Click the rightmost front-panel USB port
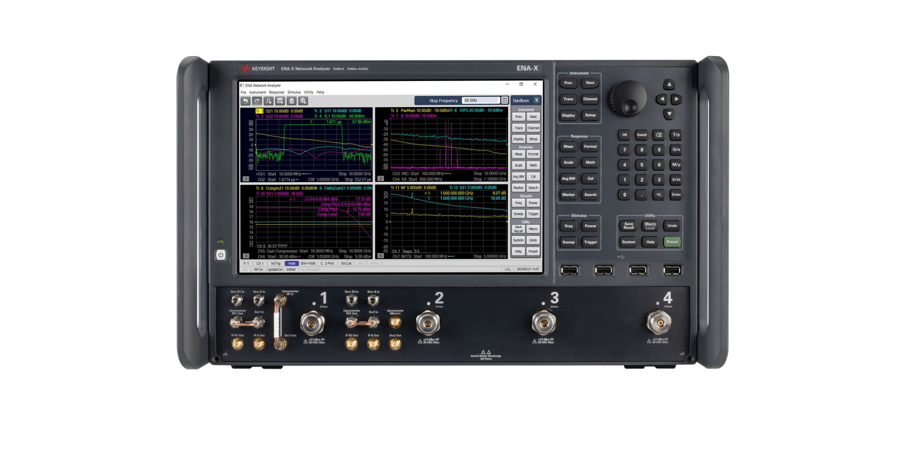Image resolution: width=899 pixels, height=449 pixels. [672, 270]
